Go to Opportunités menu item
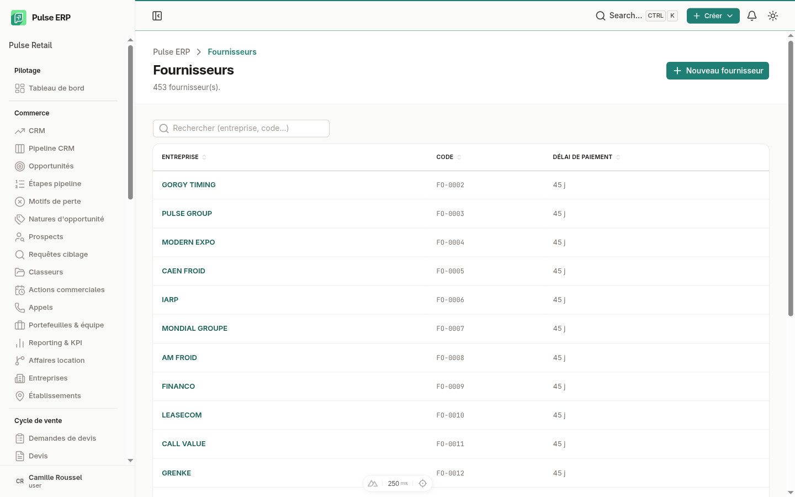The height and width of the screenshot is (497, 795). click(x=51, y=166)
